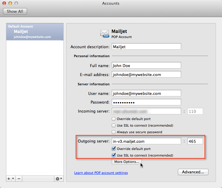Click the outgoing port 465 field
Screen dimensions: 222x188
click(x=195, y=141)
